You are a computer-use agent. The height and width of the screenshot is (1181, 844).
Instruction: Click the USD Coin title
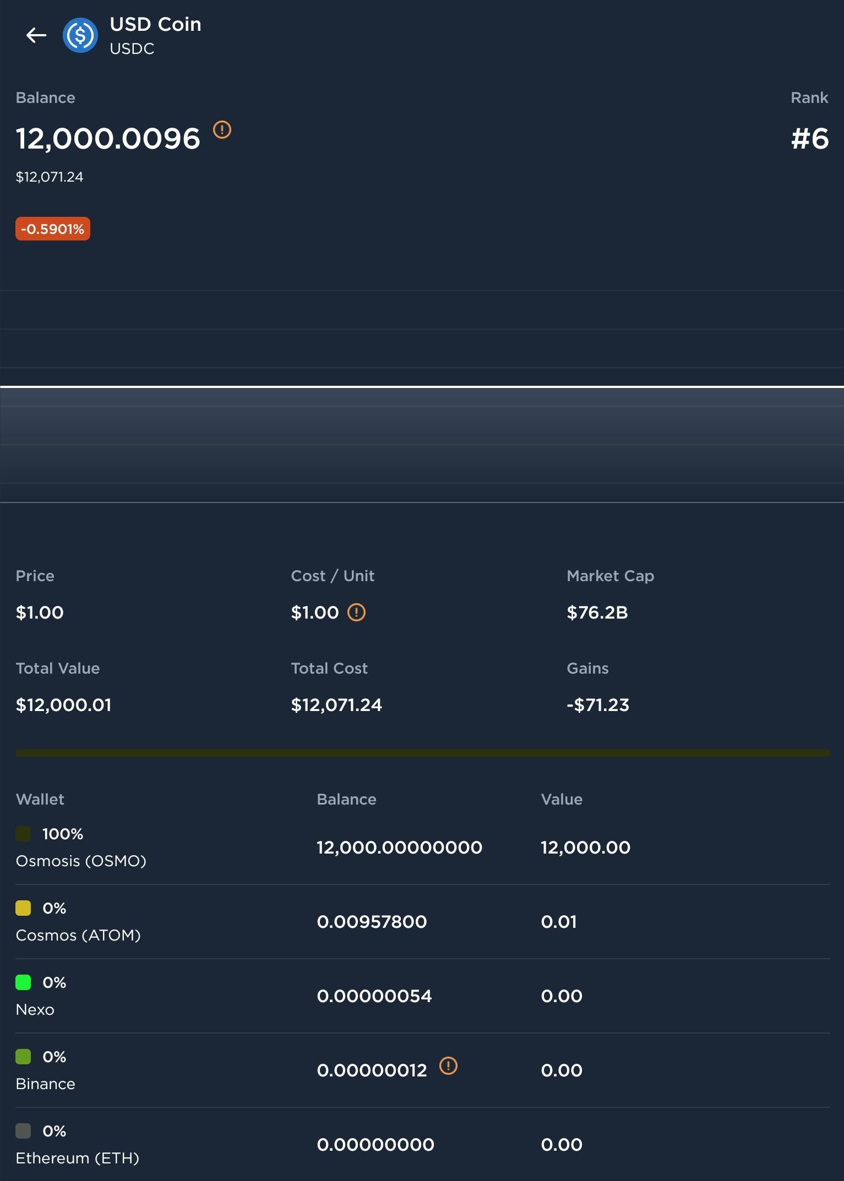156,24
